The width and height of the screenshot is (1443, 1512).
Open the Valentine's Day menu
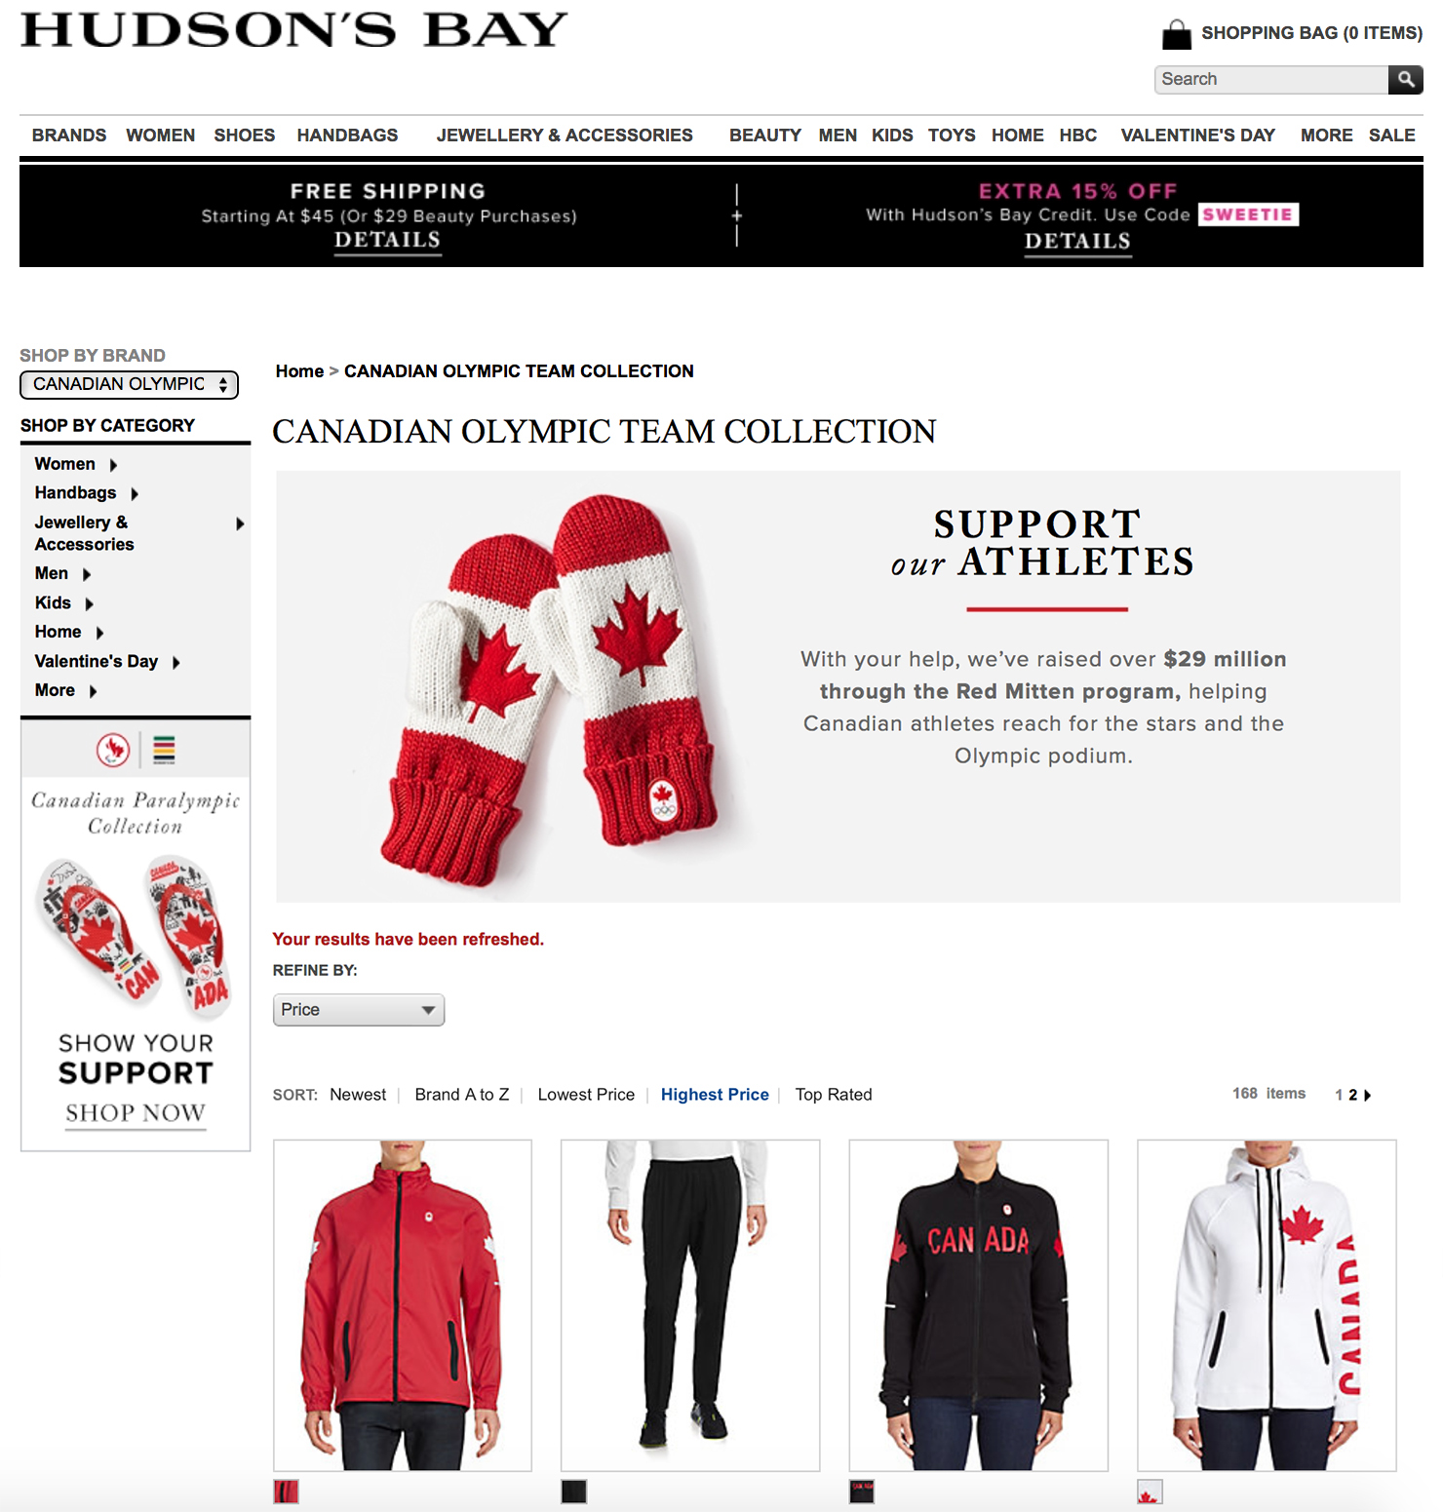coord(1197,136)
